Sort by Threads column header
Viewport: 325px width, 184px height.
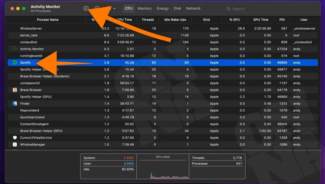(x=148, y=19)
